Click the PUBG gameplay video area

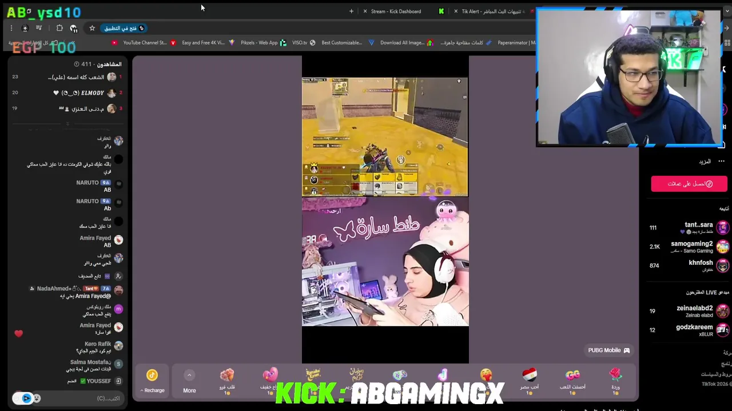(385, 137)
